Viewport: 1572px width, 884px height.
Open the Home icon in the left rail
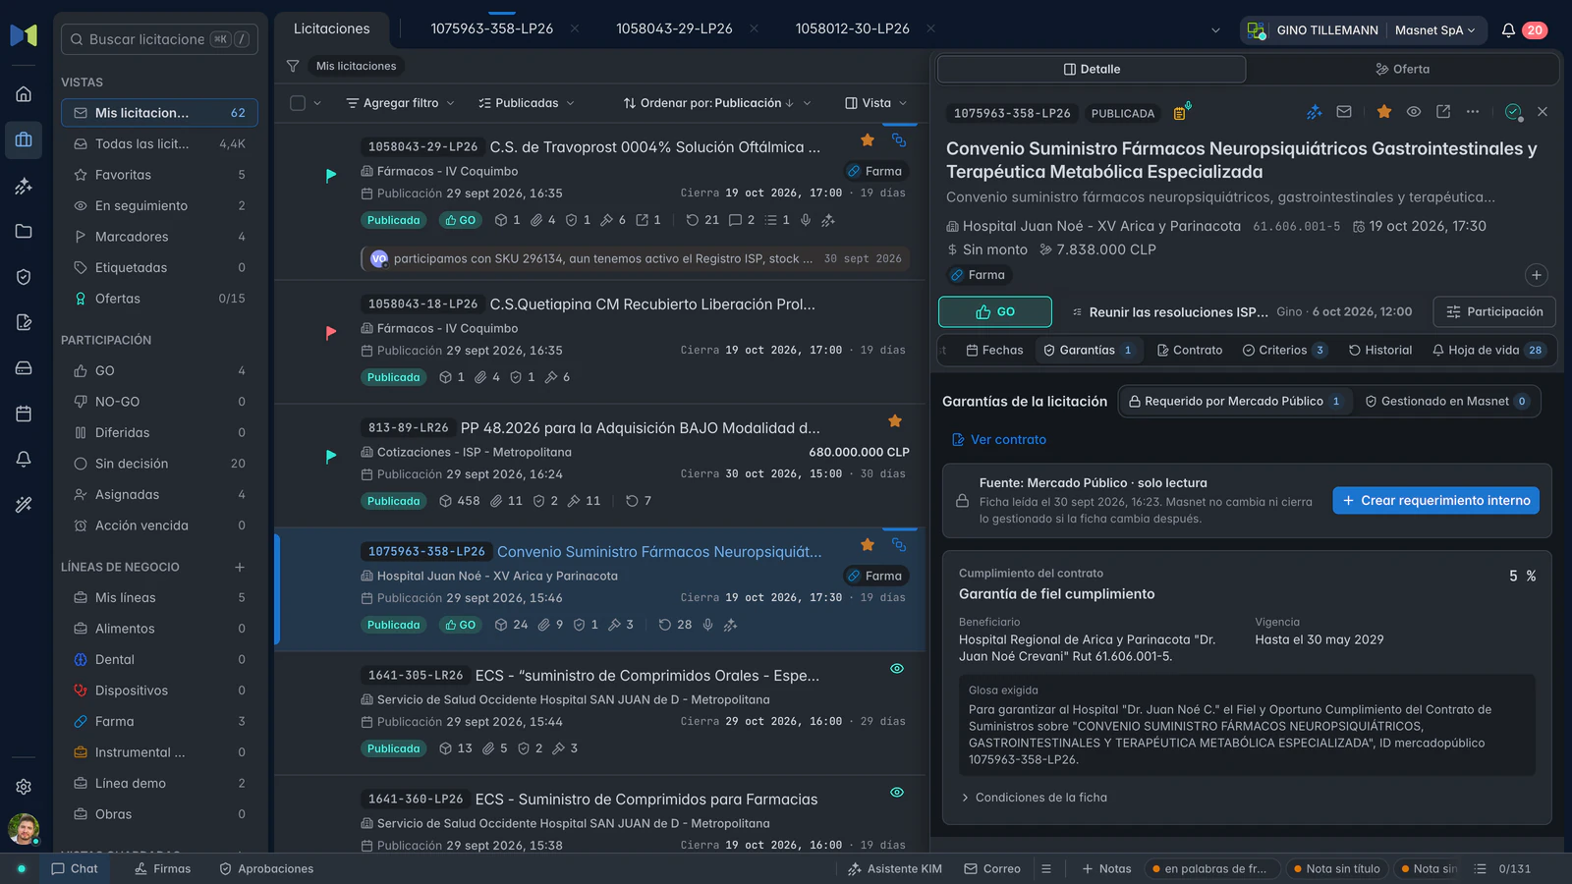click(24, 94)
